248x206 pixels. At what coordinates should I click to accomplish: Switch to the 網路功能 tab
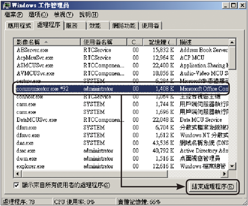124,26
